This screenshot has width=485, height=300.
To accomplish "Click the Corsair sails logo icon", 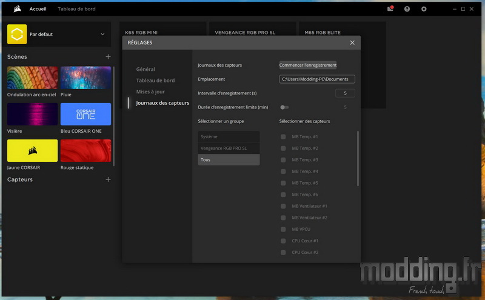I will [18, 9].
